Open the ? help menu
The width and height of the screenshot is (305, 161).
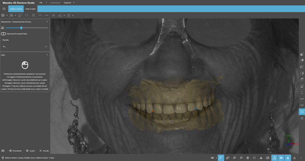(46, 3)
